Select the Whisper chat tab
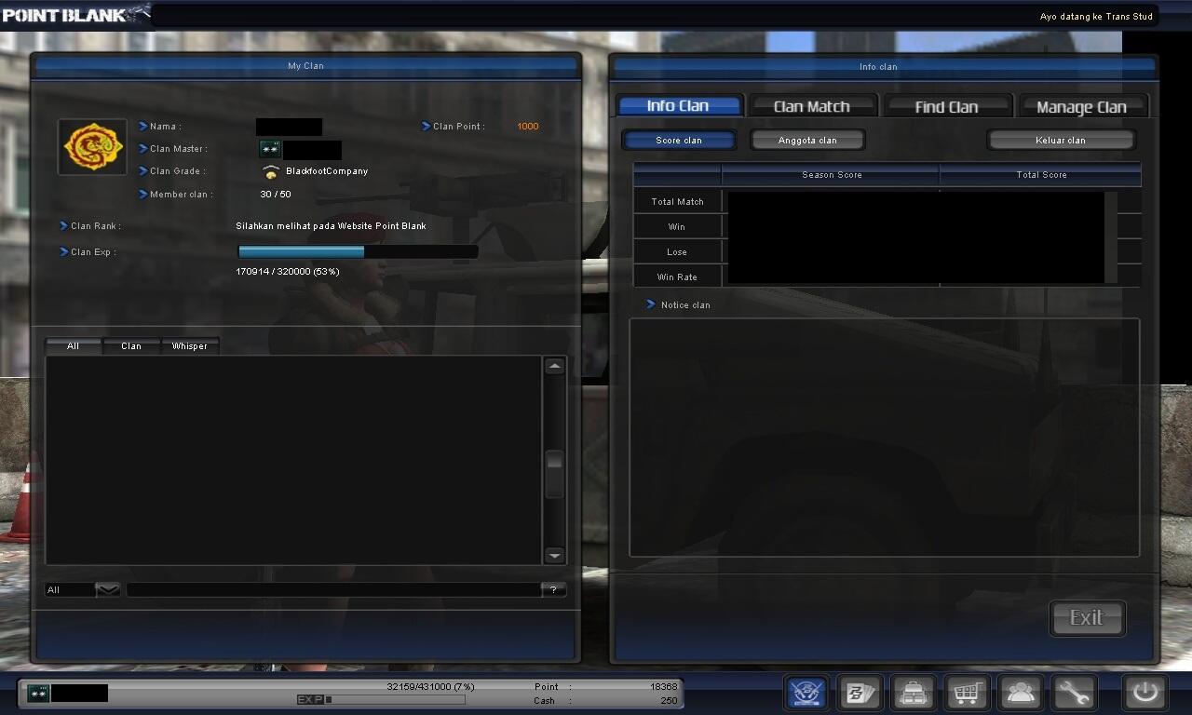The height and width of the screenshot is (715, 1192). (x=190, y=345)
